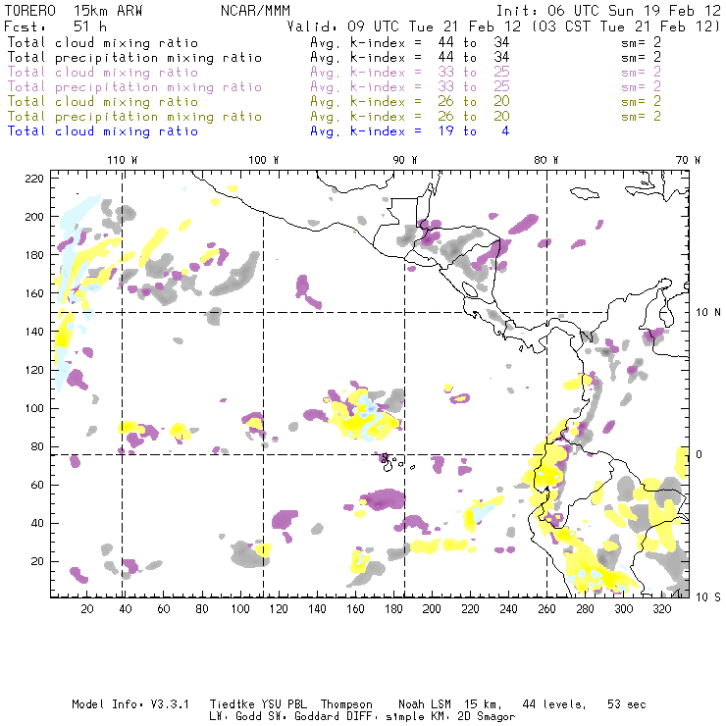Click '44 levels' in the footer

tap(554, 704)
